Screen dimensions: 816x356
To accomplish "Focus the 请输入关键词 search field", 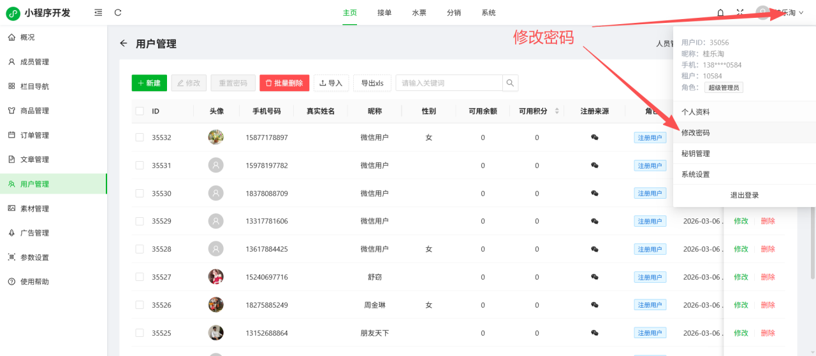I will [449, 83].
